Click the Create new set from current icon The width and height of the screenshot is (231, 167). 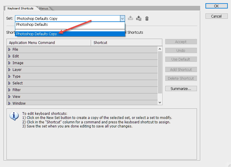(139, 18)
